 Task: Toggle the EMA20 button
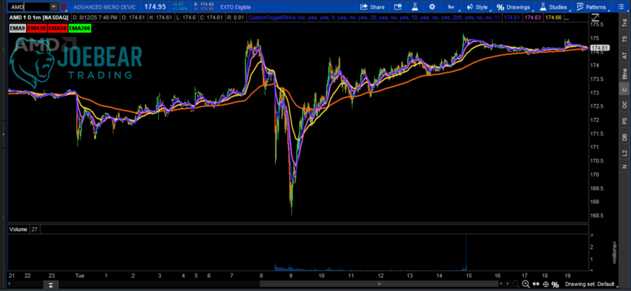coord(36,28)
